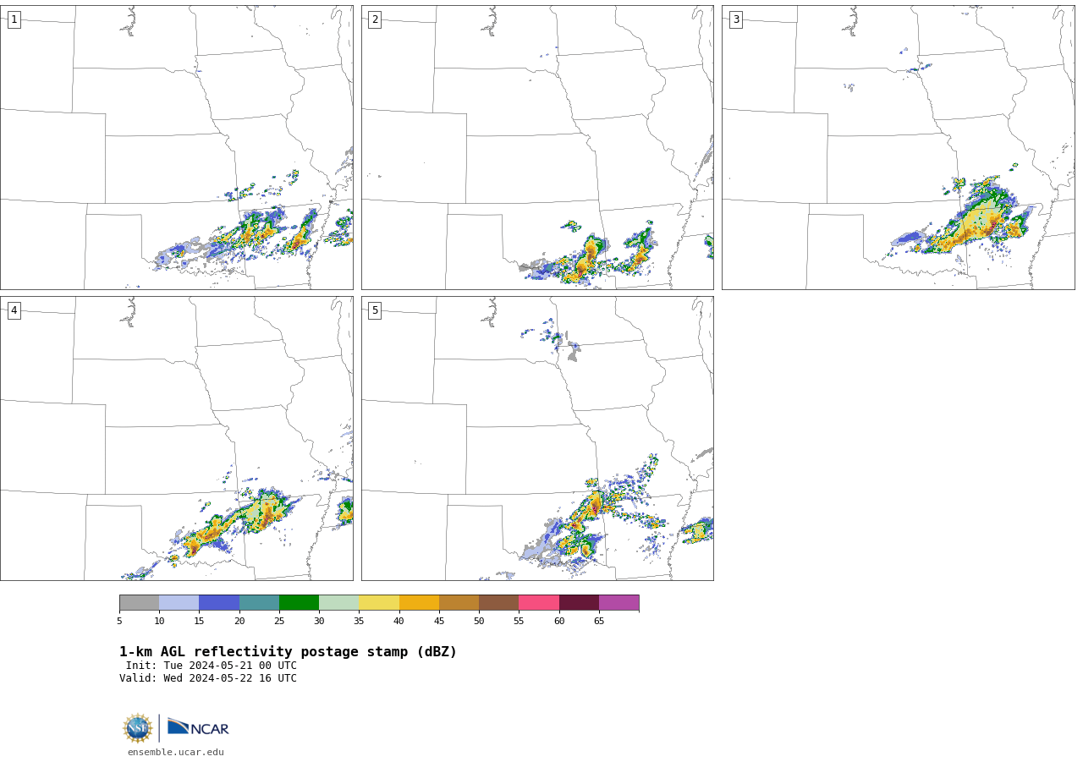
Task: Click the 1-km AGL reflectivity title
Action: tap(288, 652)
